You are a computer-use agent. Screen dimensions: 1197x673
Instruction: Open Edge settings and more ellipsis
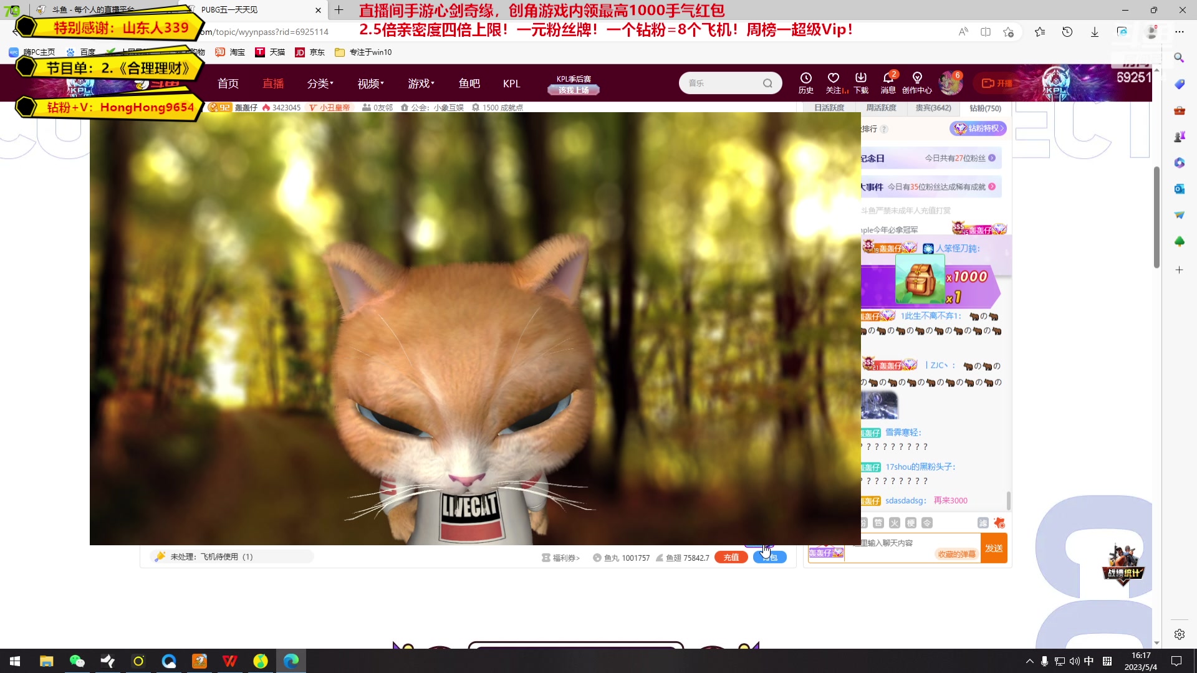pos(1180,32)
